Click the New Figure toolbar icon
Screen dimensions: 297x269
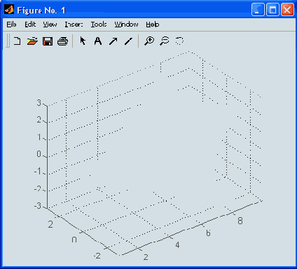click(x=17, y=41)
